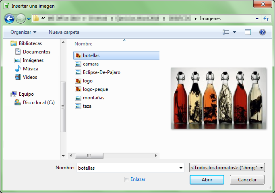Select Equipo in navigation pane

pos(26,94)
